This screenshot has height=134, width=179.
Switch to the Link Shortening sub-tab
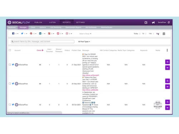(55, 28)
